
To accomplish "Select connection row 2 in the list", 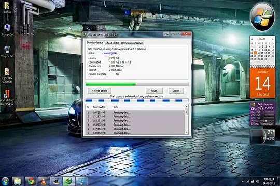I will click(x=135, y=117).
